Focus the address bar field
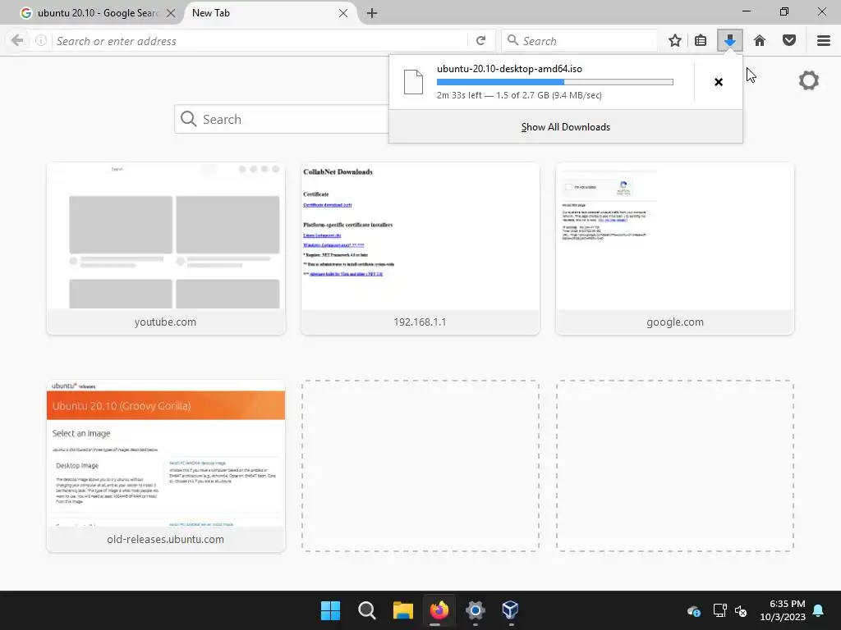Viewport: 841px width, 630px height. coord(260,41)
